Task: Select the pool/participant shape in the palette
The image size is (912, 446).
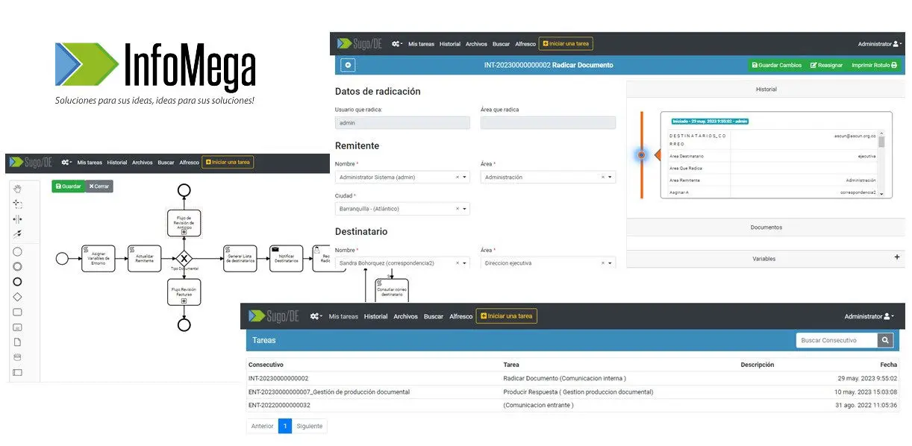Action: [18, 372]
